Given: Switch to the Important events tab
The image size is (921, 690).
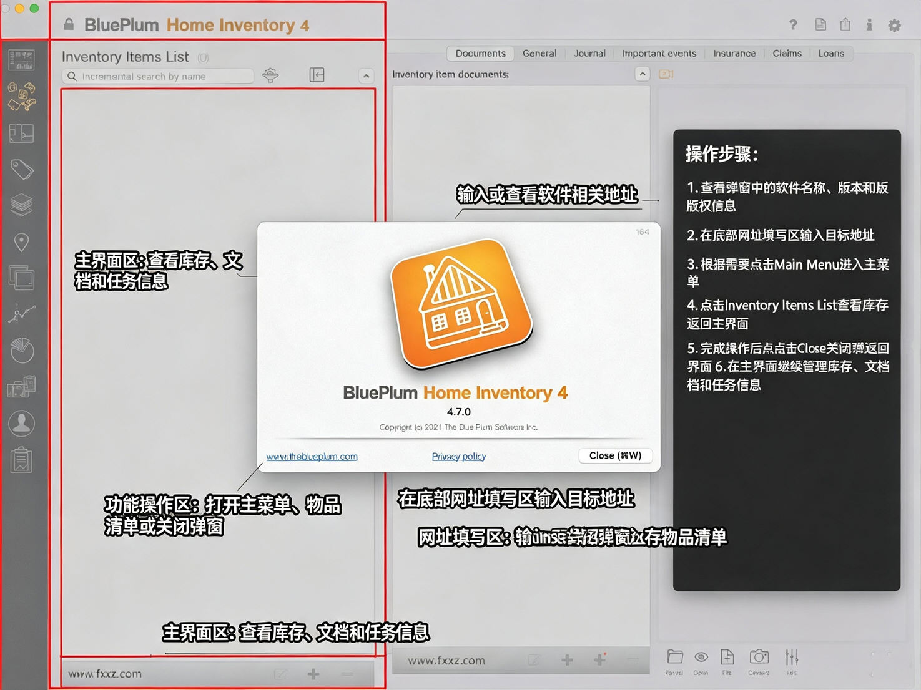Looking at the screenshot, I should (x=659, y=54).
